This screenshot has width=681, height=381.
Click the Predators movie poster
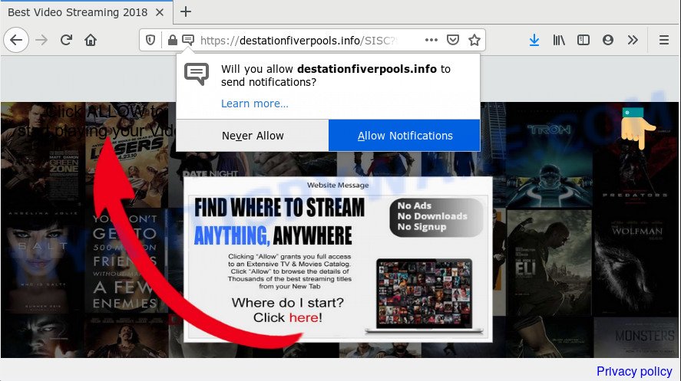[636, 155]
